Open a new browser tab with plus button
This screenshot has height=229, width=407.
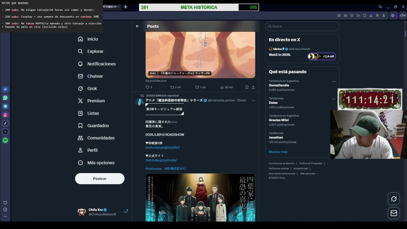tap(125, 7)
